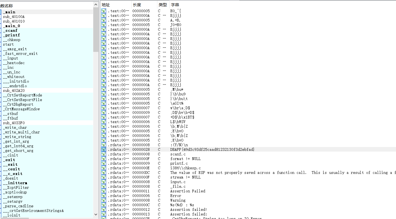Click the S icon beside the stream != NULL string
Image resolution: width=396 pixels, height=219 pixels.
pyautogui.click(x=103, y=177)
